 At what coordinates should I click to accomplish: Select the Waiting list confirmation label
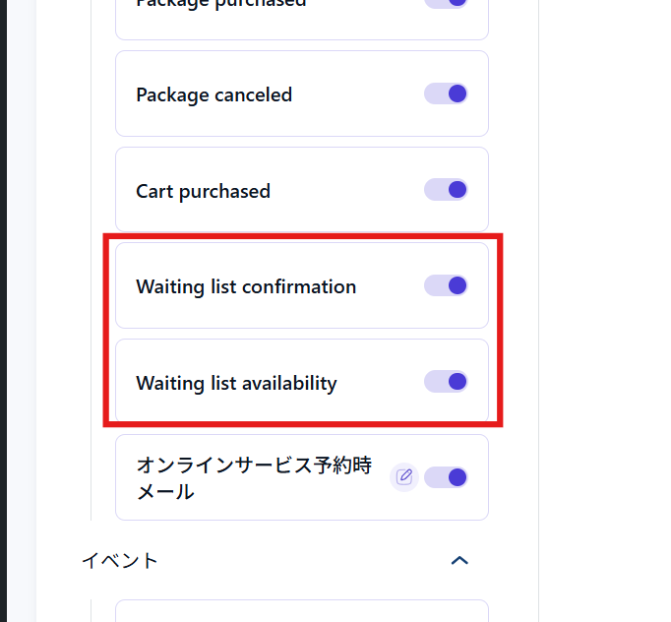click(x=246, y=287)
